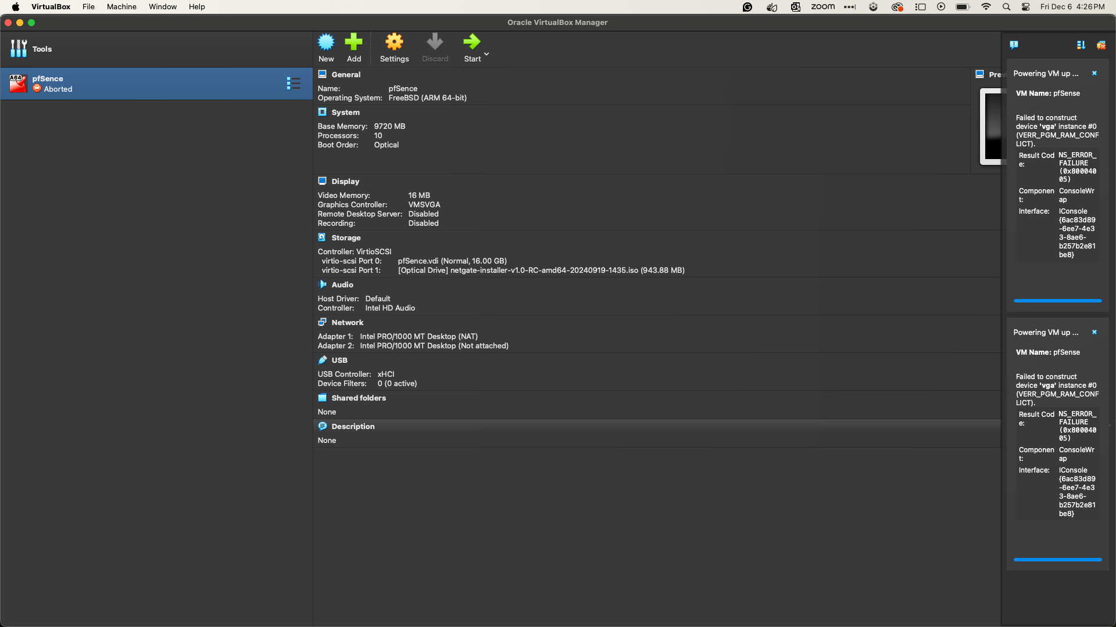Image resolution: width=1116 pixels, height=627 pixels.
Task: Collapse the second Powering VM up title
Action: coord(1046,332)
